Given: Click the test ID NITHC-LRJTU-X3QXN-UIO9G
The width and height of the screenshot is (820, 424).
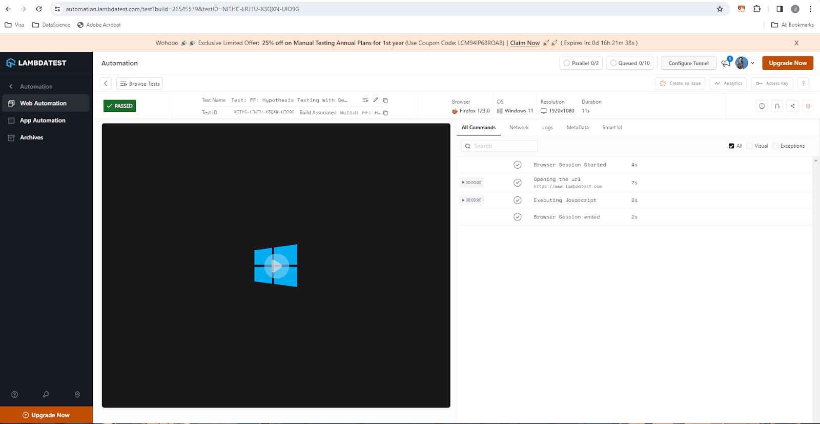Looking at the screenshot, I should (x=264, y=112).
